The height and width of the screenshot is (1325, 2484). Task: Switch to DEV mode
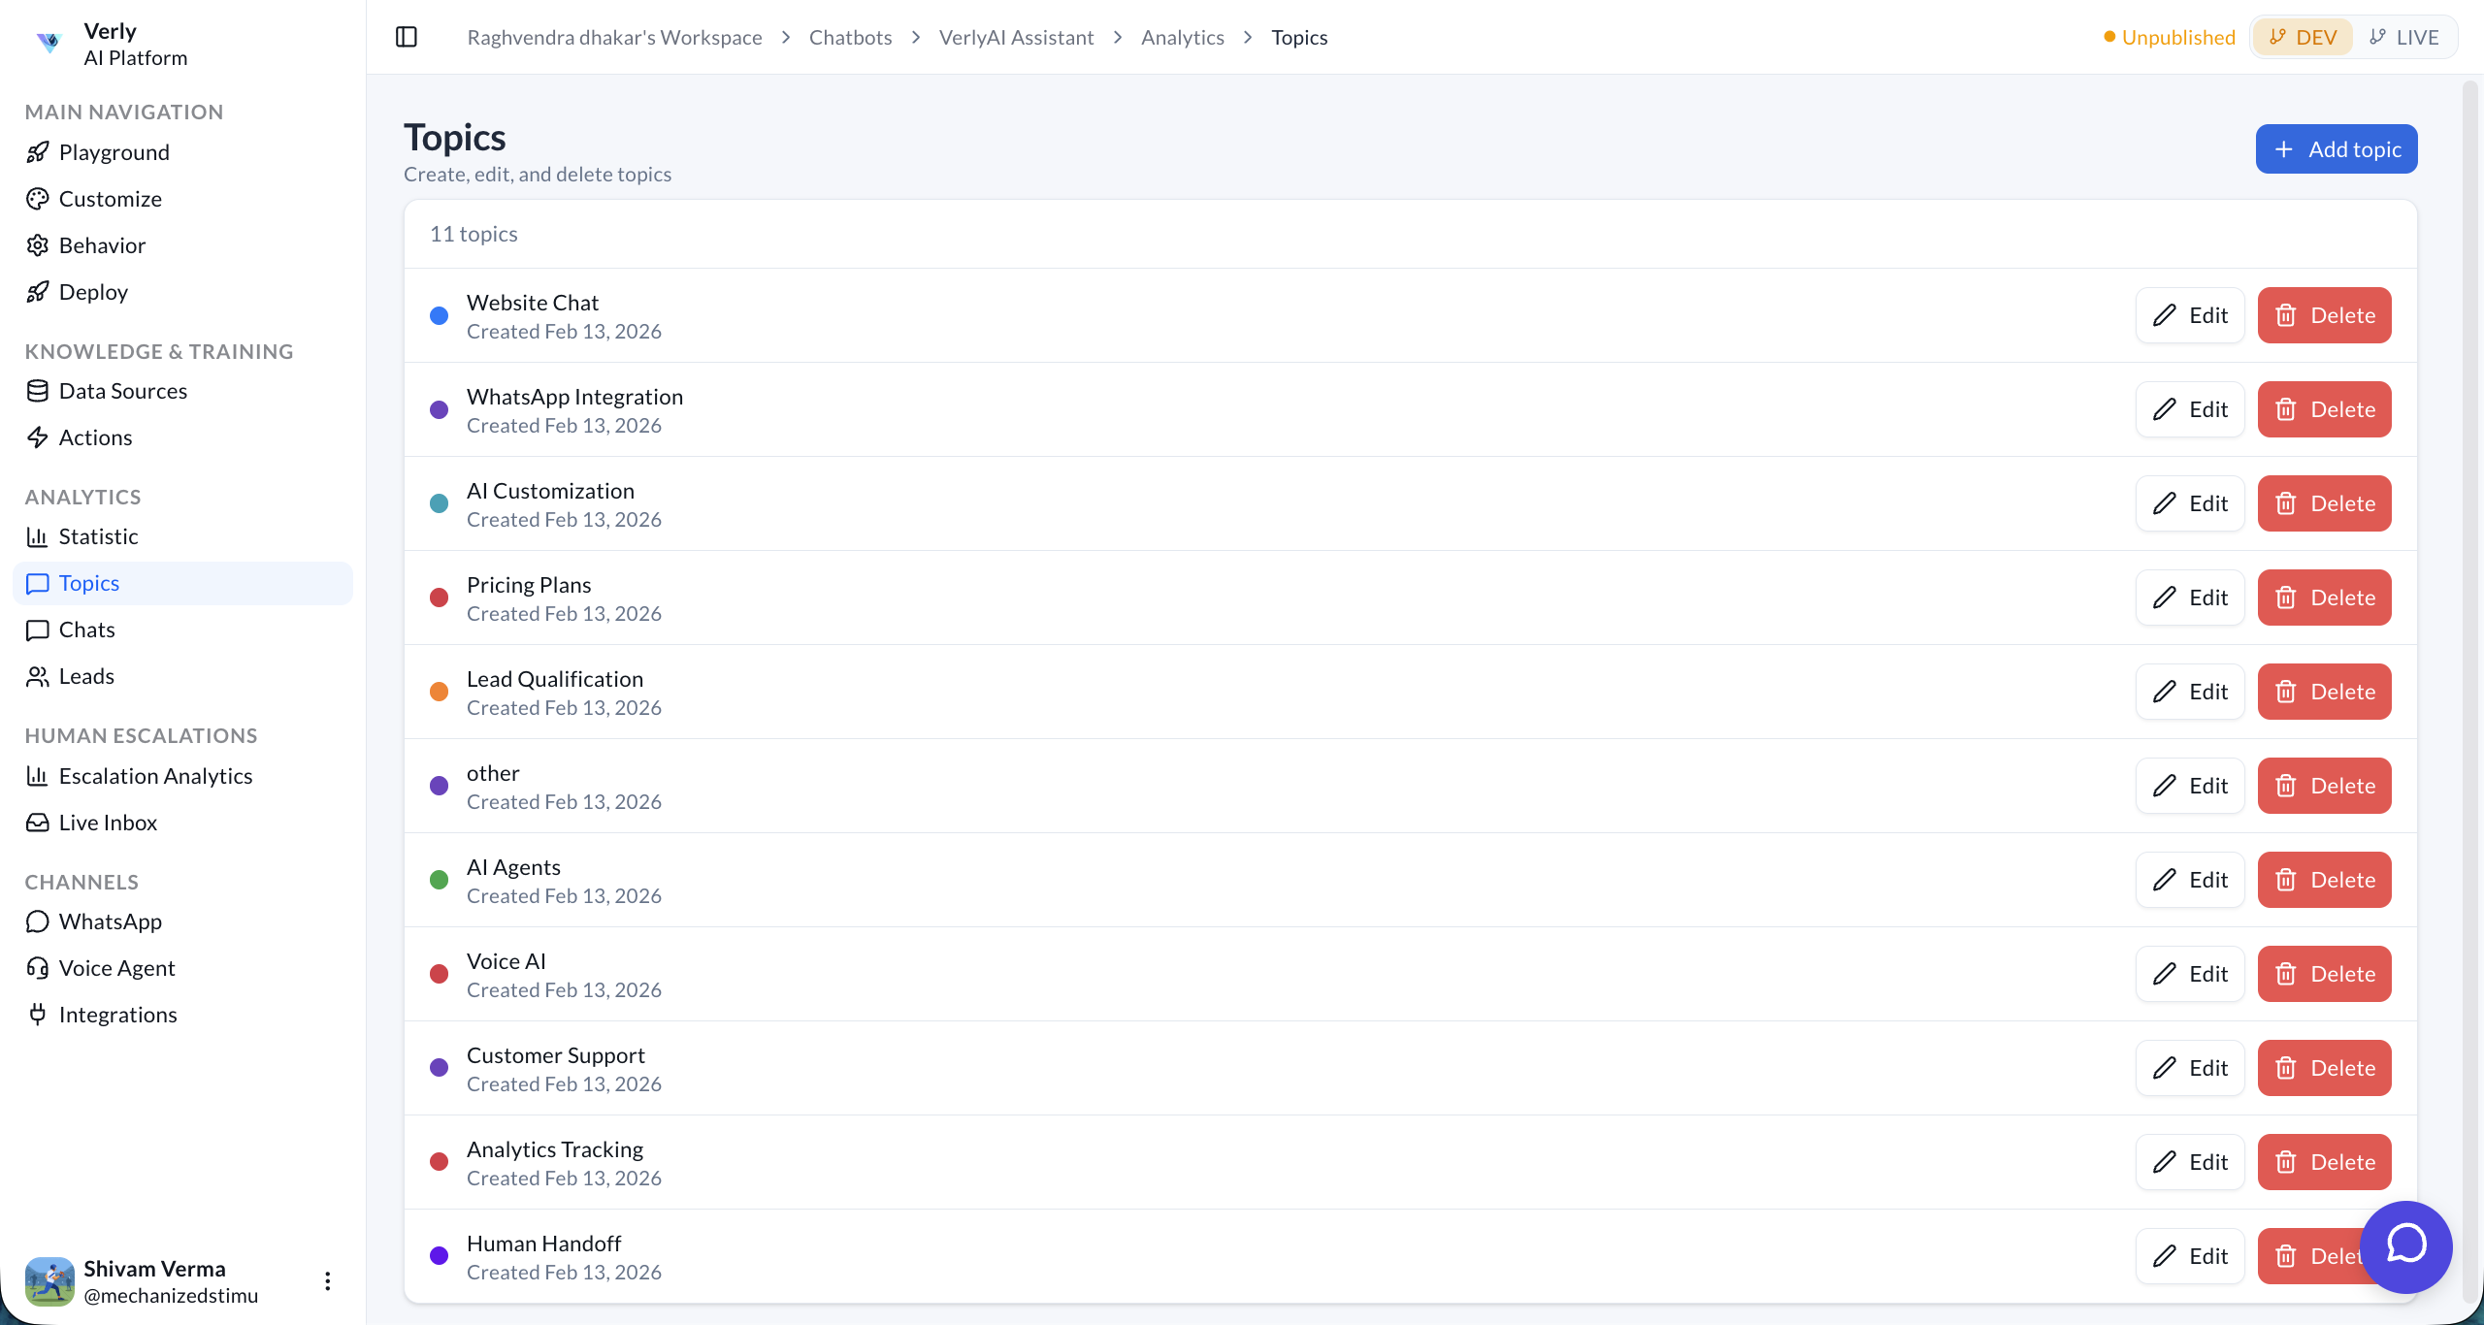point(2304,36)
